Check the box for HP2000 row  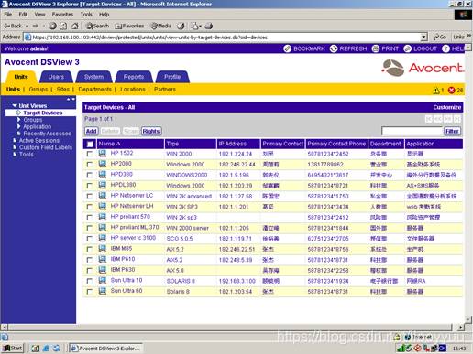pos(90,165)
